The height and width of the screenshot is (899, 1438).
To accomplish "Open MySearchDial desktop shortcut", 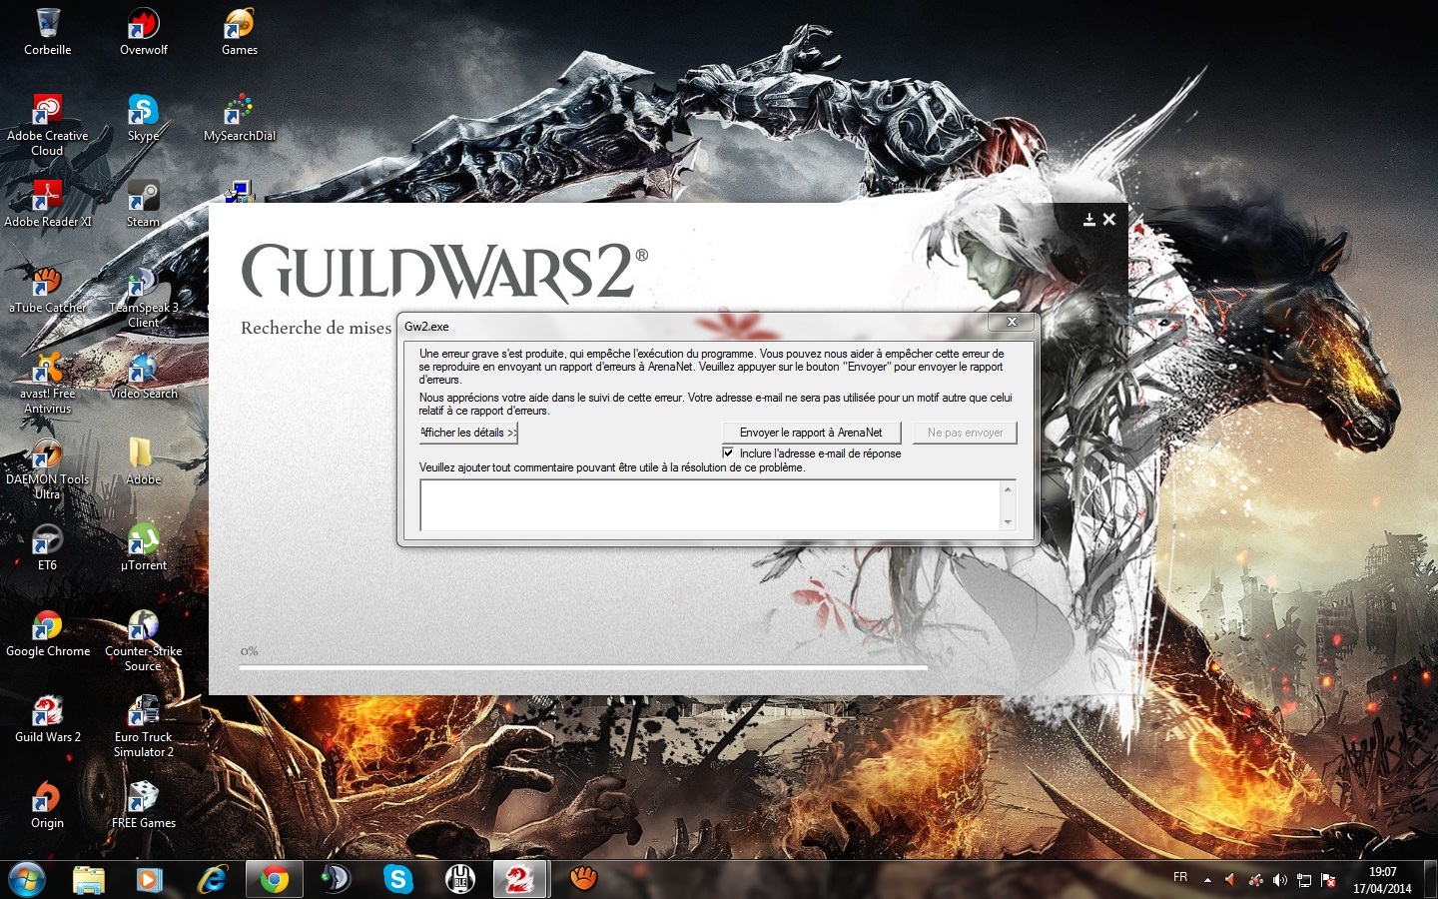I will pyautogui.click(x=240, y=118).
